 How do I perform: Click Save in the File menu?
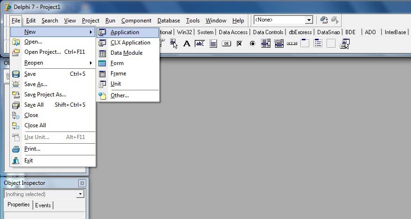pos(52,74)
